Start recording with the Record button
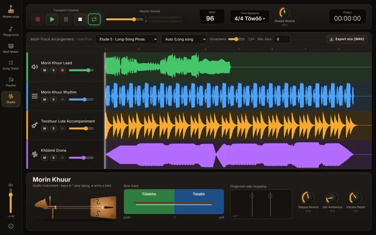 pos(38,19)
